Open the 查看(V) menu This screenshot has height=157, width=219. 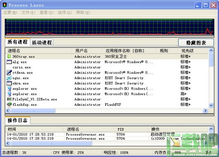pos(47,12)
